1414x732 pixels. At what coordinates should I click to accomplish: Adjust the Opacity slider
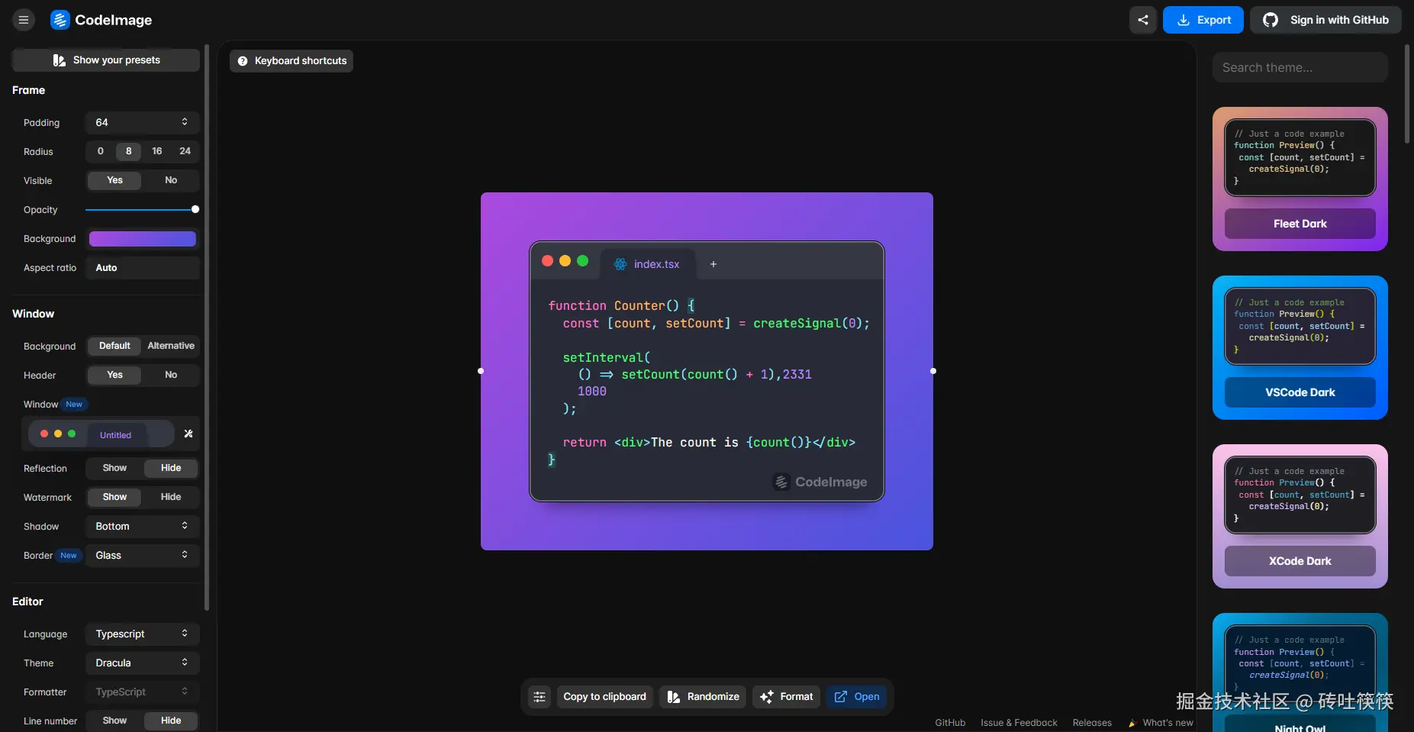click(142, 209)
